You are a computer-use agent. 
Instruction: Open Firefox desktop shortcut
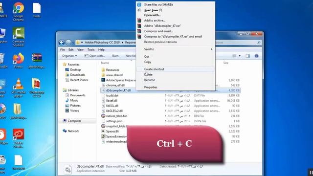[19, 61]
